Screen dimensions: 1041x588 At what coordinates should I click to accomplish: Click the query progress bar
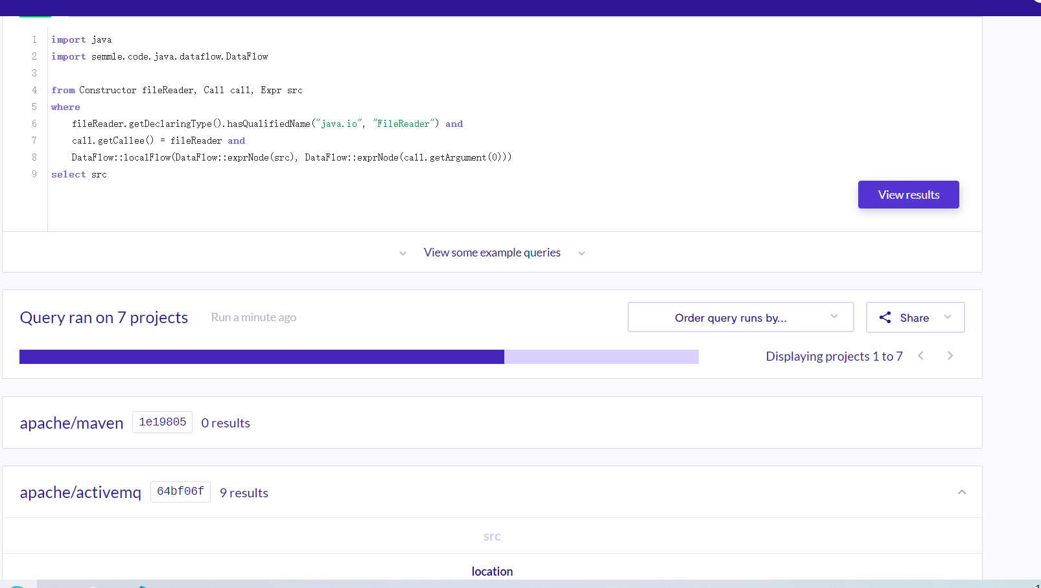coord(359,357)
